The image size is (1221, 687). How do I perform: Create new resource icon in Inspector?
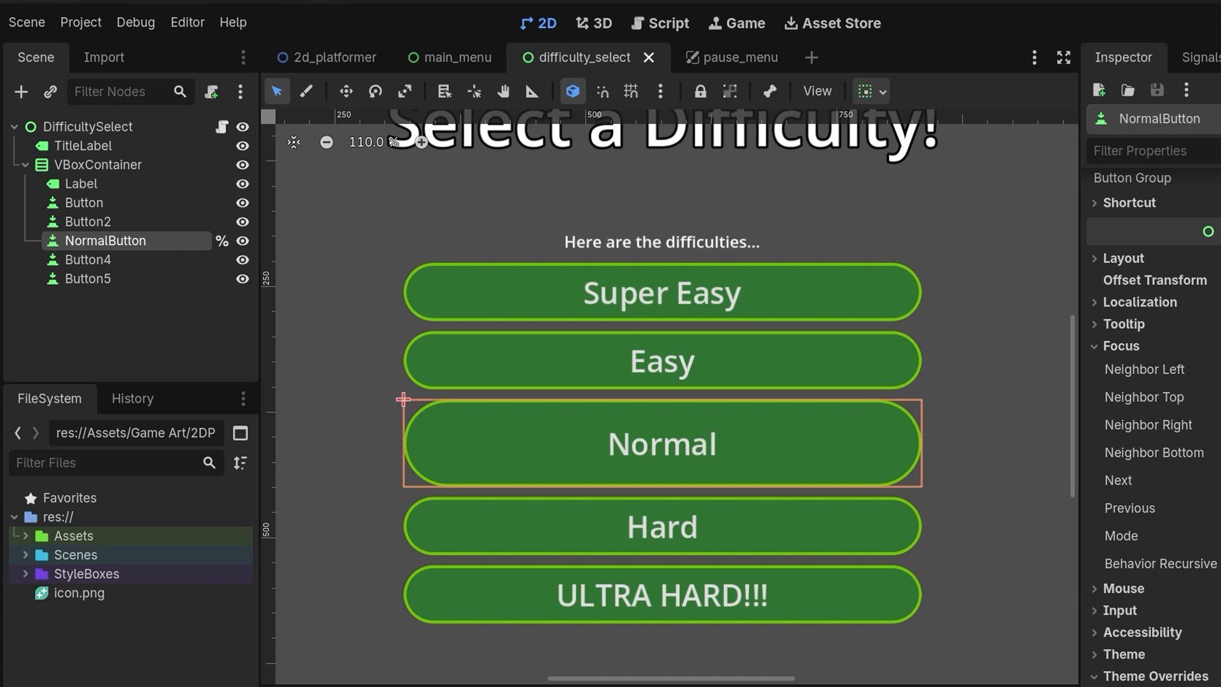(x=1099, y=90)
